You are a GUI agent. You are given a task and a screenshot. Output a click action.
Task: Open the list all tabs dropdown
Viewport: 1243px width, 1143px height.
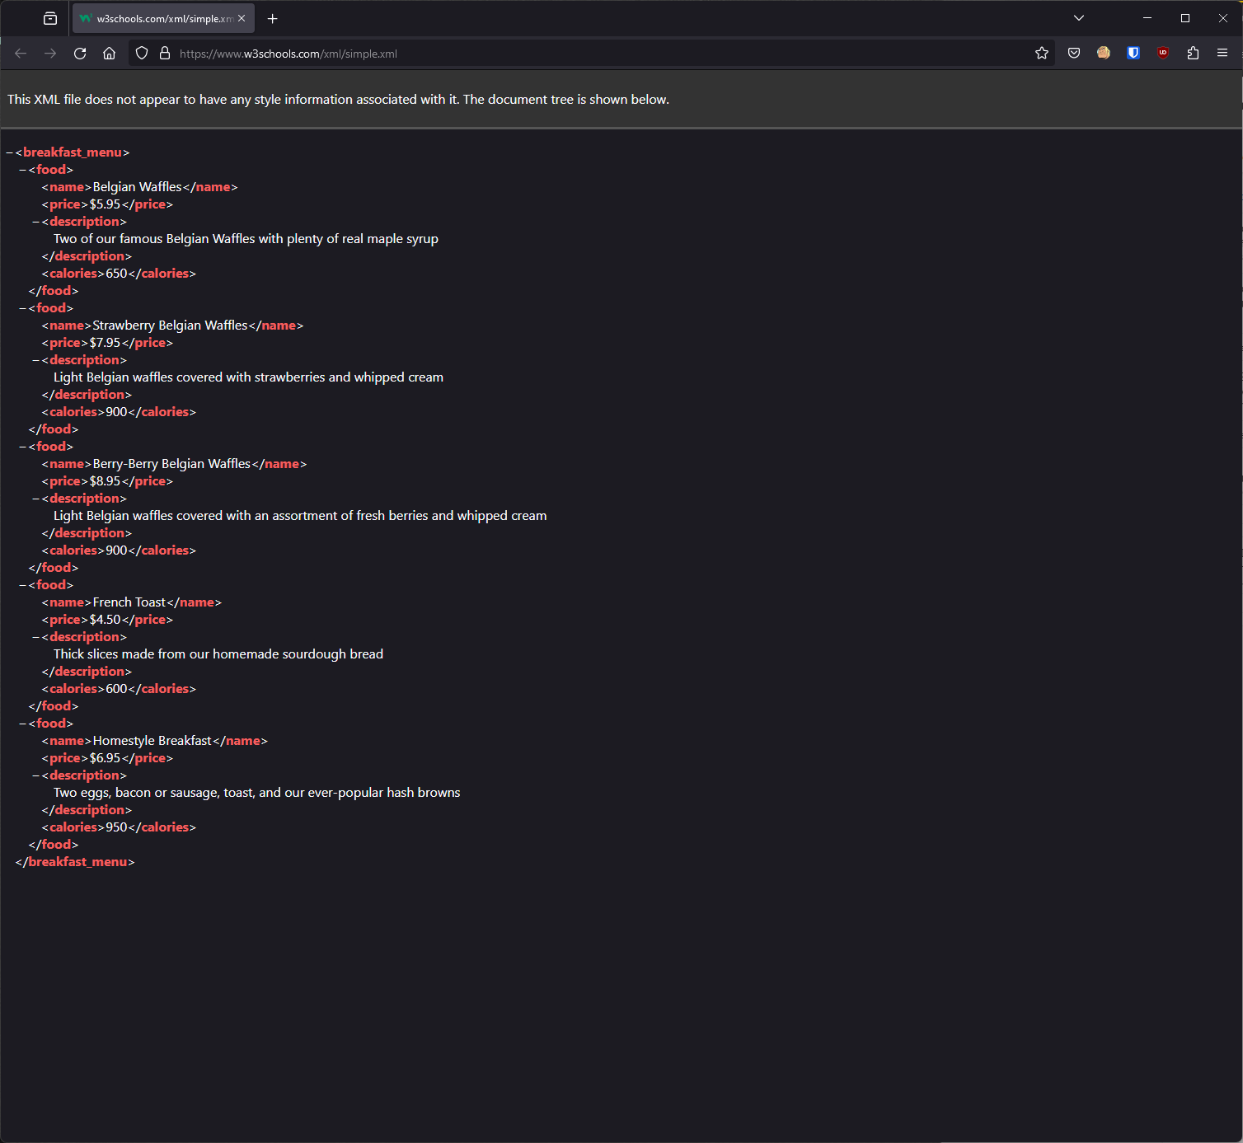point(1078,17)
